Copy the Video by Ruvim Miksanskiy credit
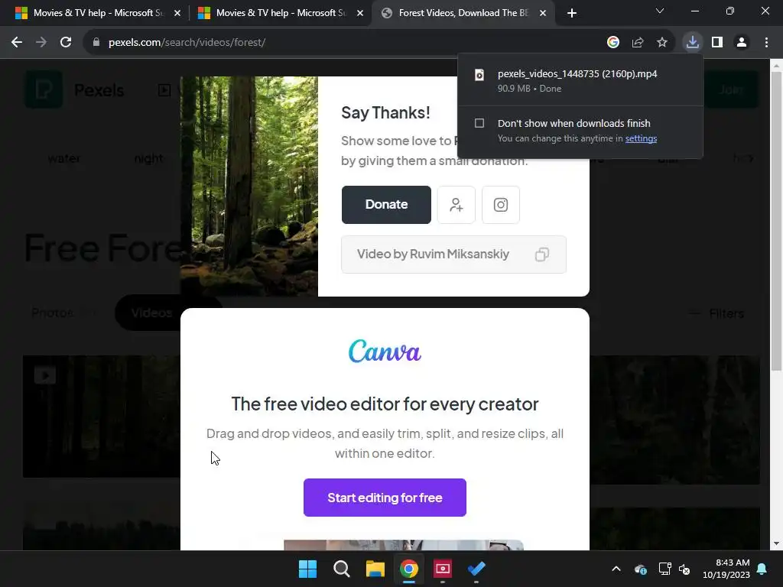 [x=542, y=255]
